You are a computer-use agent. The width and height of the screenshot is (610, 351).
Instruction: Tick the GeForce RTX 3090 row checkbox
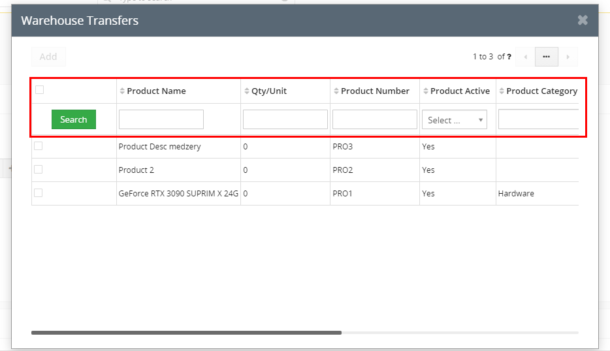click(x=39, y=193)
